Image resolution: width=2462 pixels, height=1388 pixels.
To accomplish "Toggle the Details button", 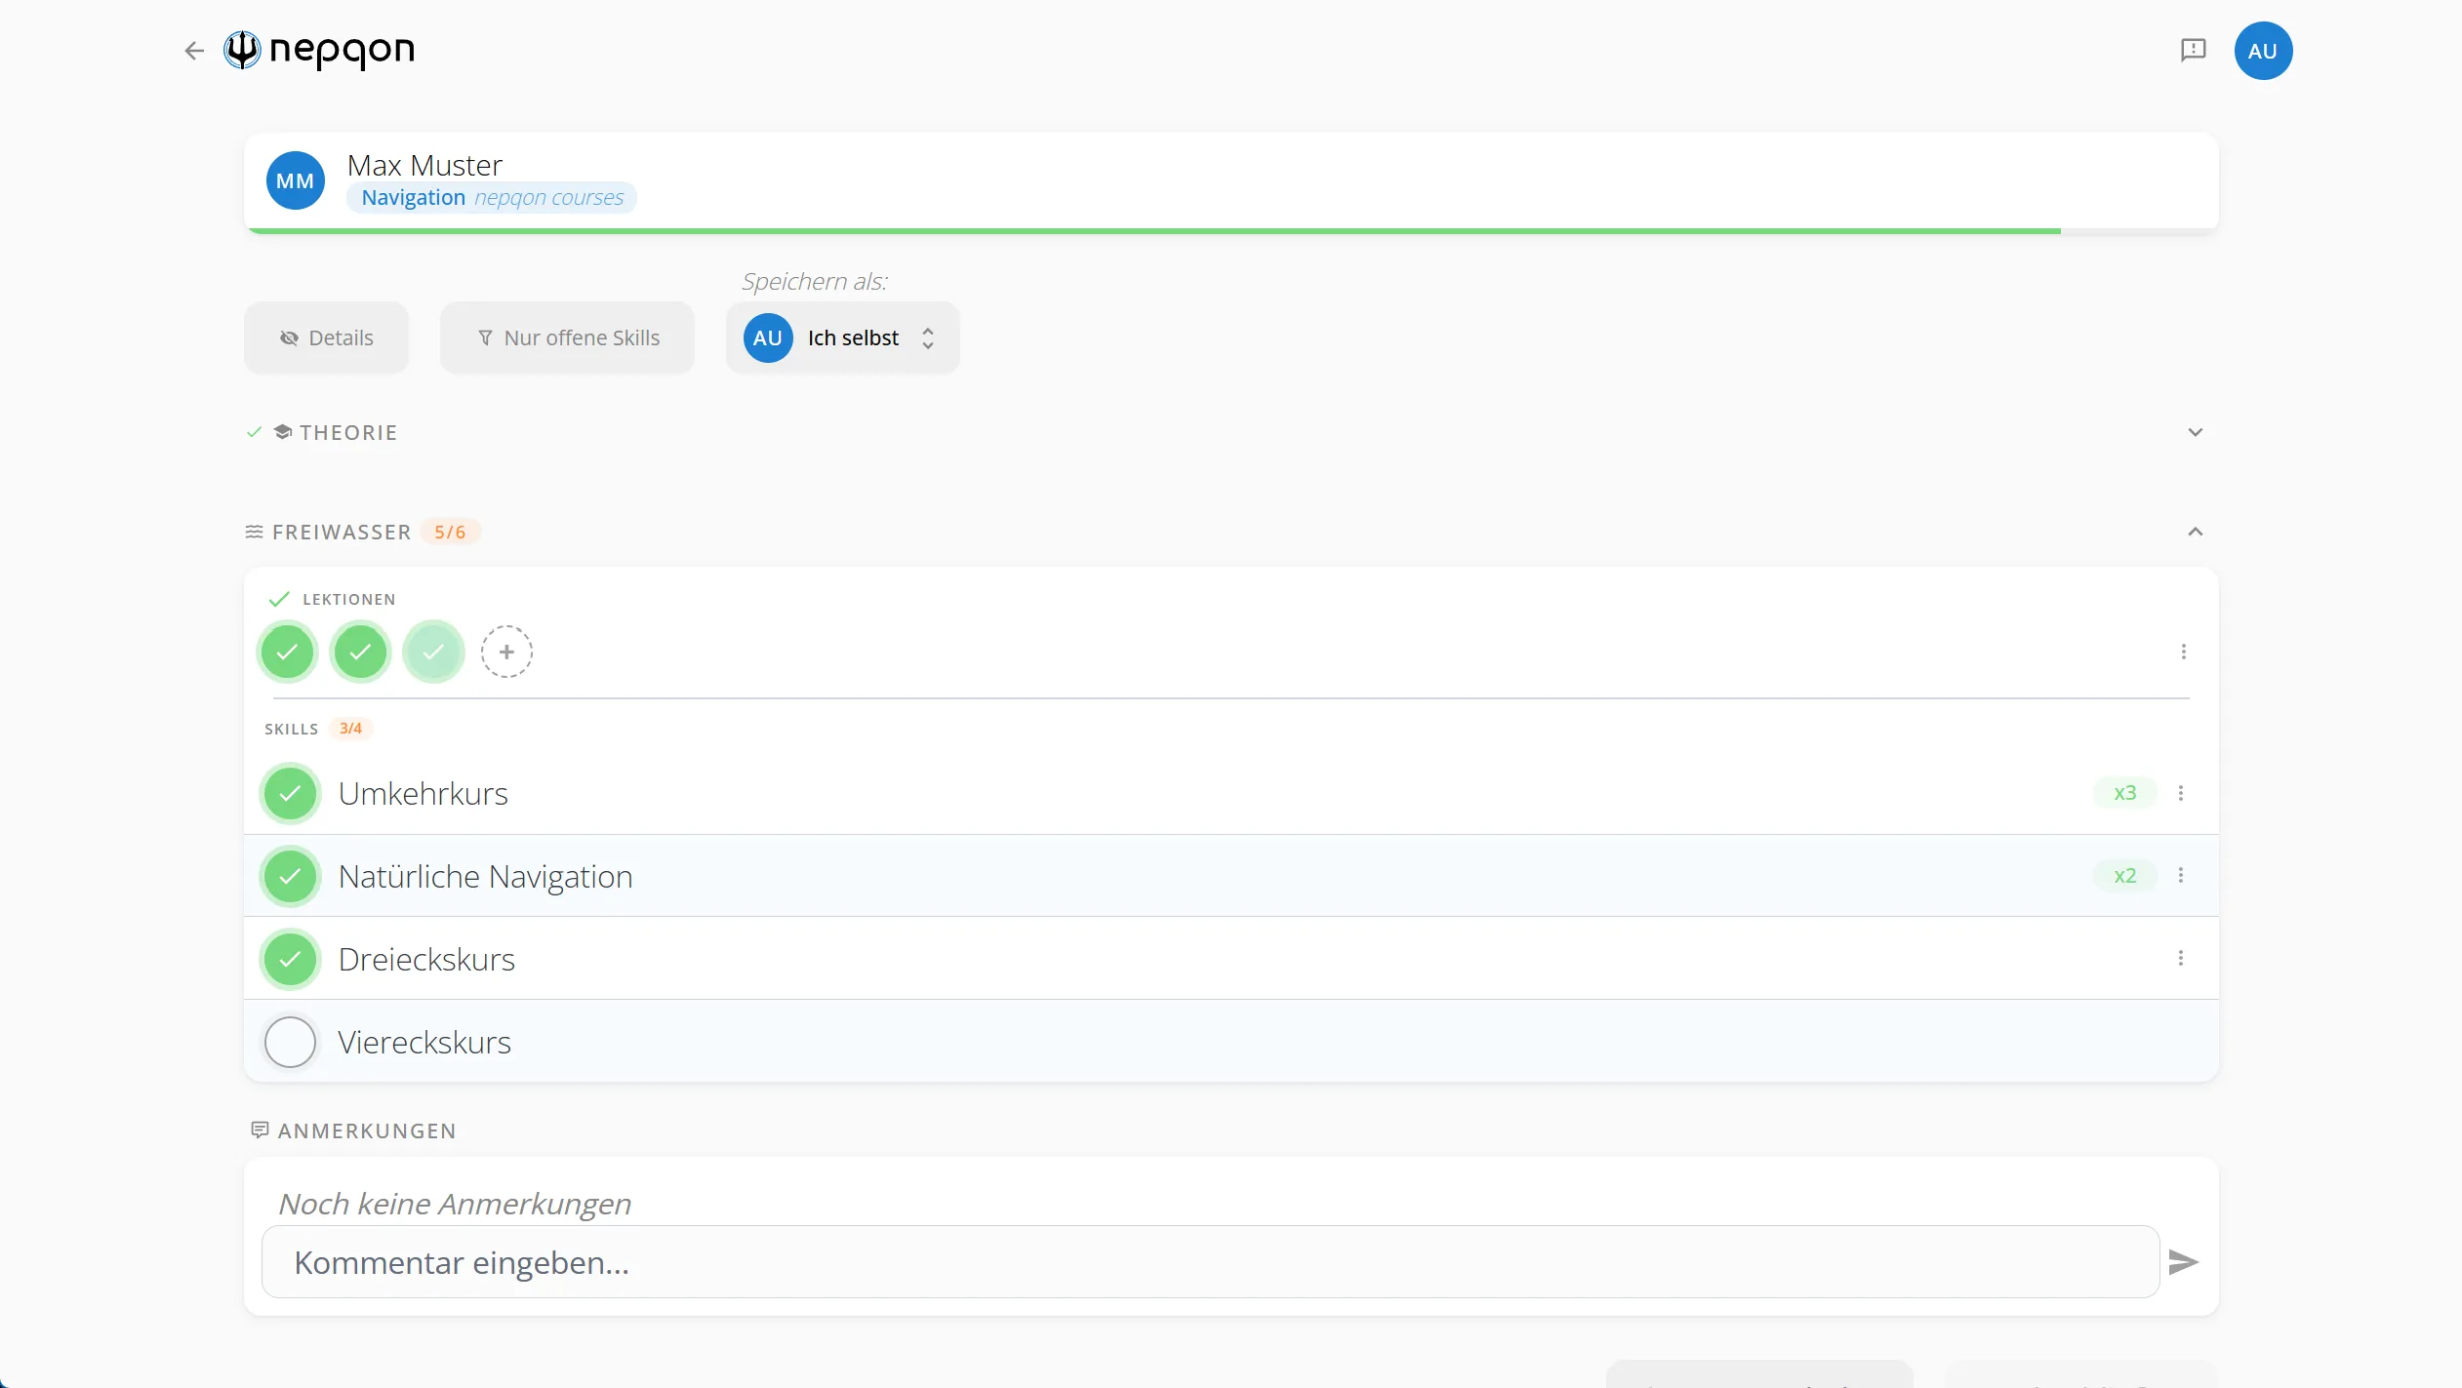I will click(326, 337).
